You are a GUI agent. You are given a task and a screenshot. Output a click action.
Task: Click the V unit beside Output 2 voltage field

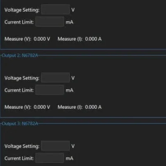coord(73,78)
